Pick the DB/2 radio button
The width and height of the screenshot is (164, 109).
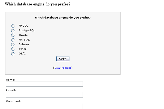[13, 54]
